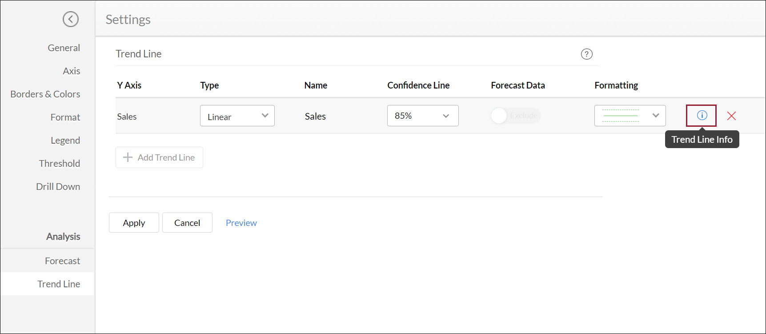This screenshot has width=766, height=334.
Task: Click the Trend Line Info icon
Action: [702, 116]
